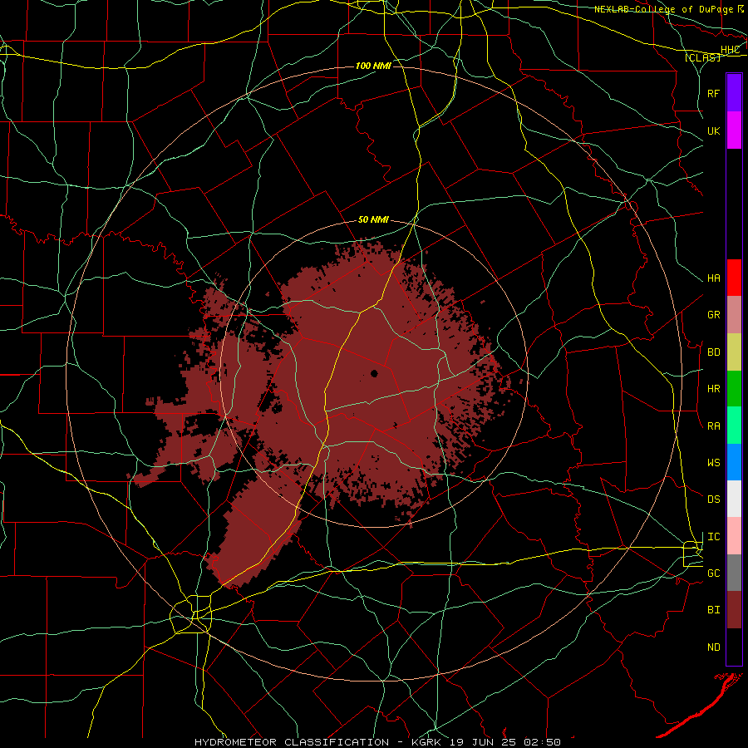Click the DS white legend swatch
The width and height of the screenshot is (748, 748).
click(734, 499)
